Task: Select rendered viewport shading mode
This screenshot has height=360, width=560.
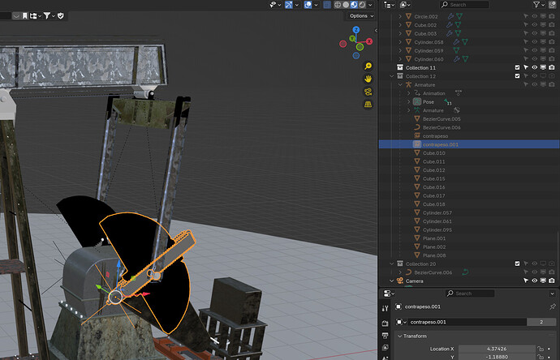Action: tap(362, 5)
